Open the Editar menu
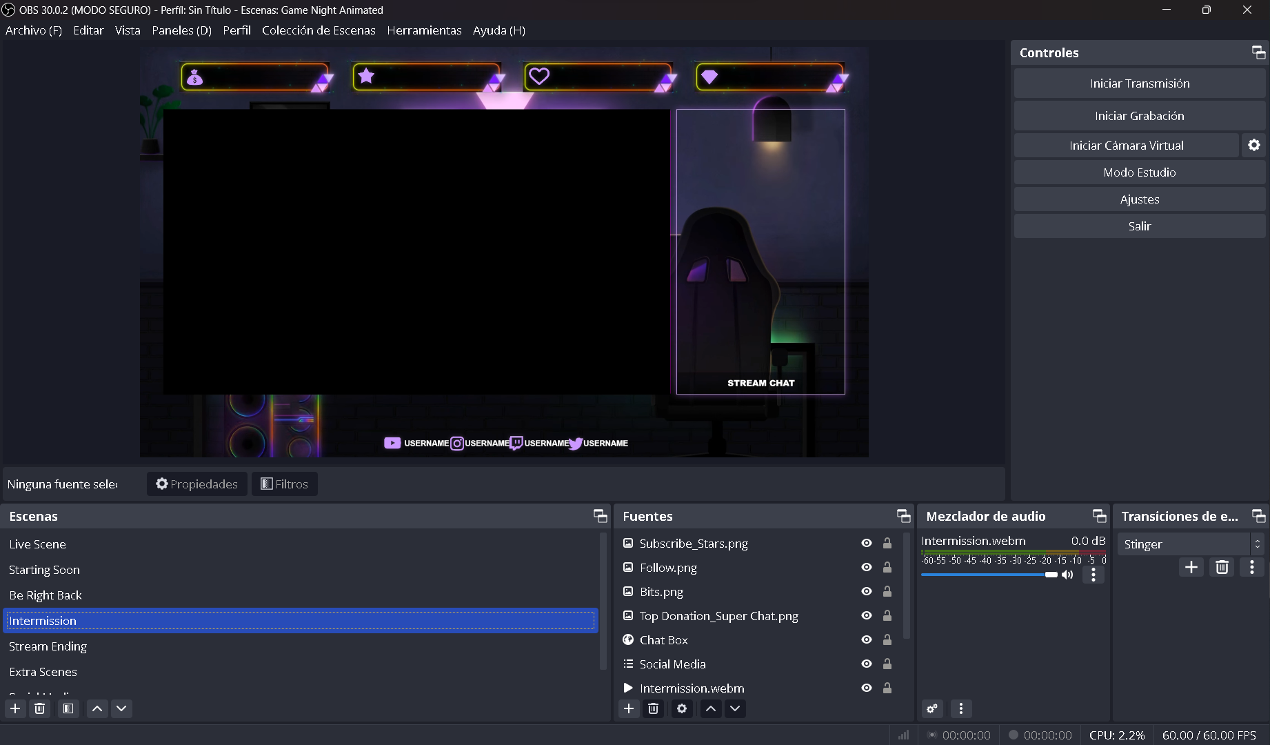The image size is (1270, 745). coord(88,30)
